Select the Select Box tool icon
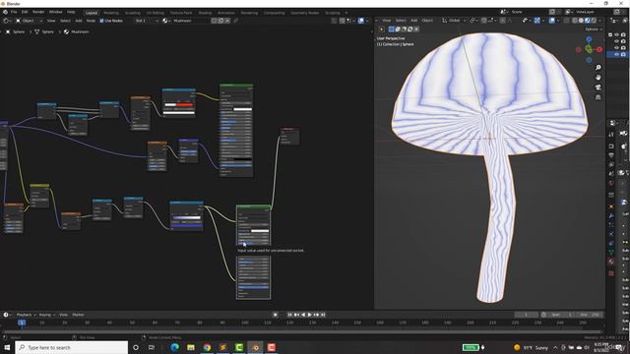Image resolution: width=630 pixels, height=354 pixels. (x=391, y=29)
